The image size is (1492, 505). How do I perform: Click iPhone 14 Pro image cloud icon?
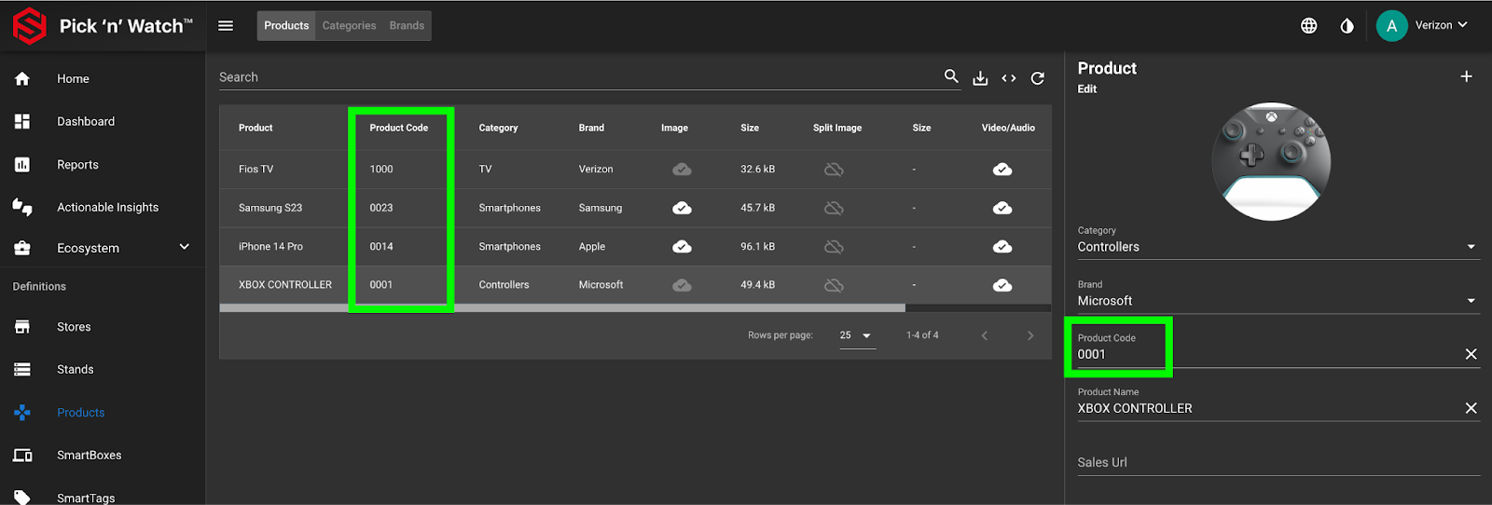click(682, 247)
